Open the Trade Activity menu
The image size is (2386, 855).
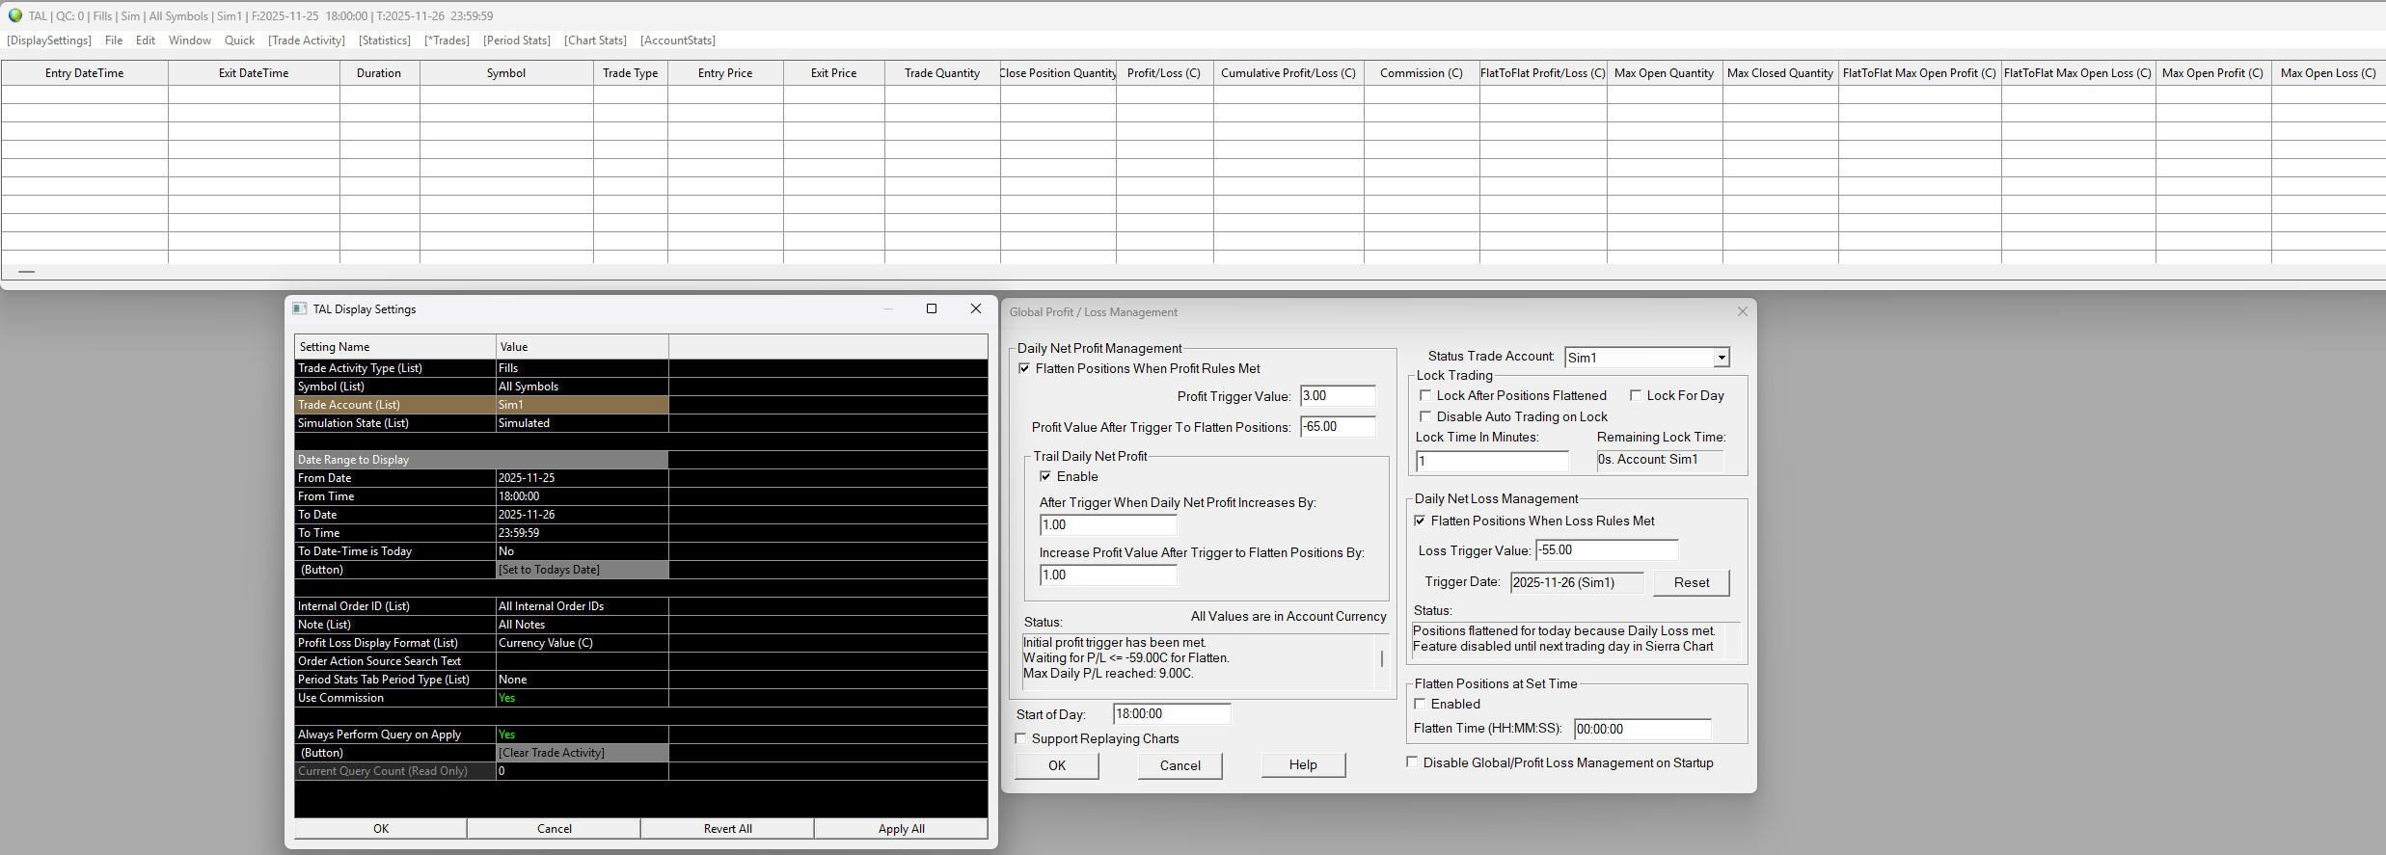(306, 40)
